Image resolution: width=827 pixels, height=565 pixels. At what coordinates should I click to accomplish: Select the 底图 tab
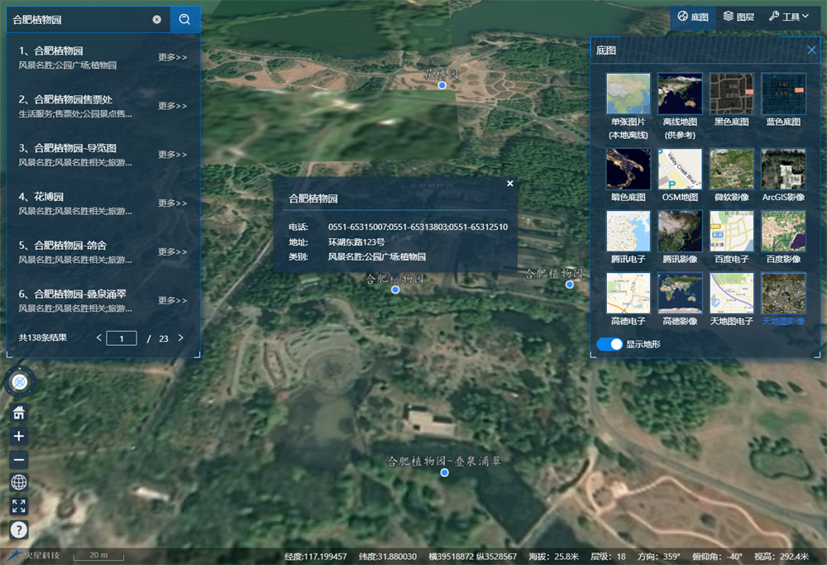pos(693,17)
